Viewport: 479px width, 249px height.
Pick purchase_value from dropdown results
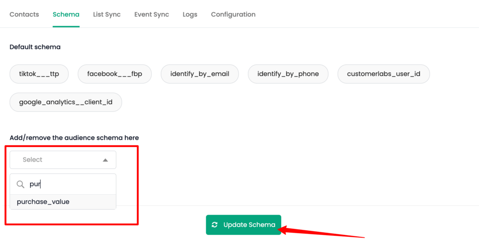[x=63, y=202]
